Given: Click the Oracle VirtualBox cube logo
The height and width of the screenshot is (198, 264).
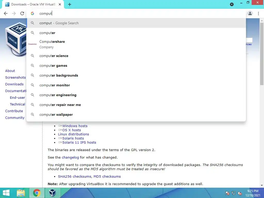Looking at the screenshot, I should (x=16, y=39).
